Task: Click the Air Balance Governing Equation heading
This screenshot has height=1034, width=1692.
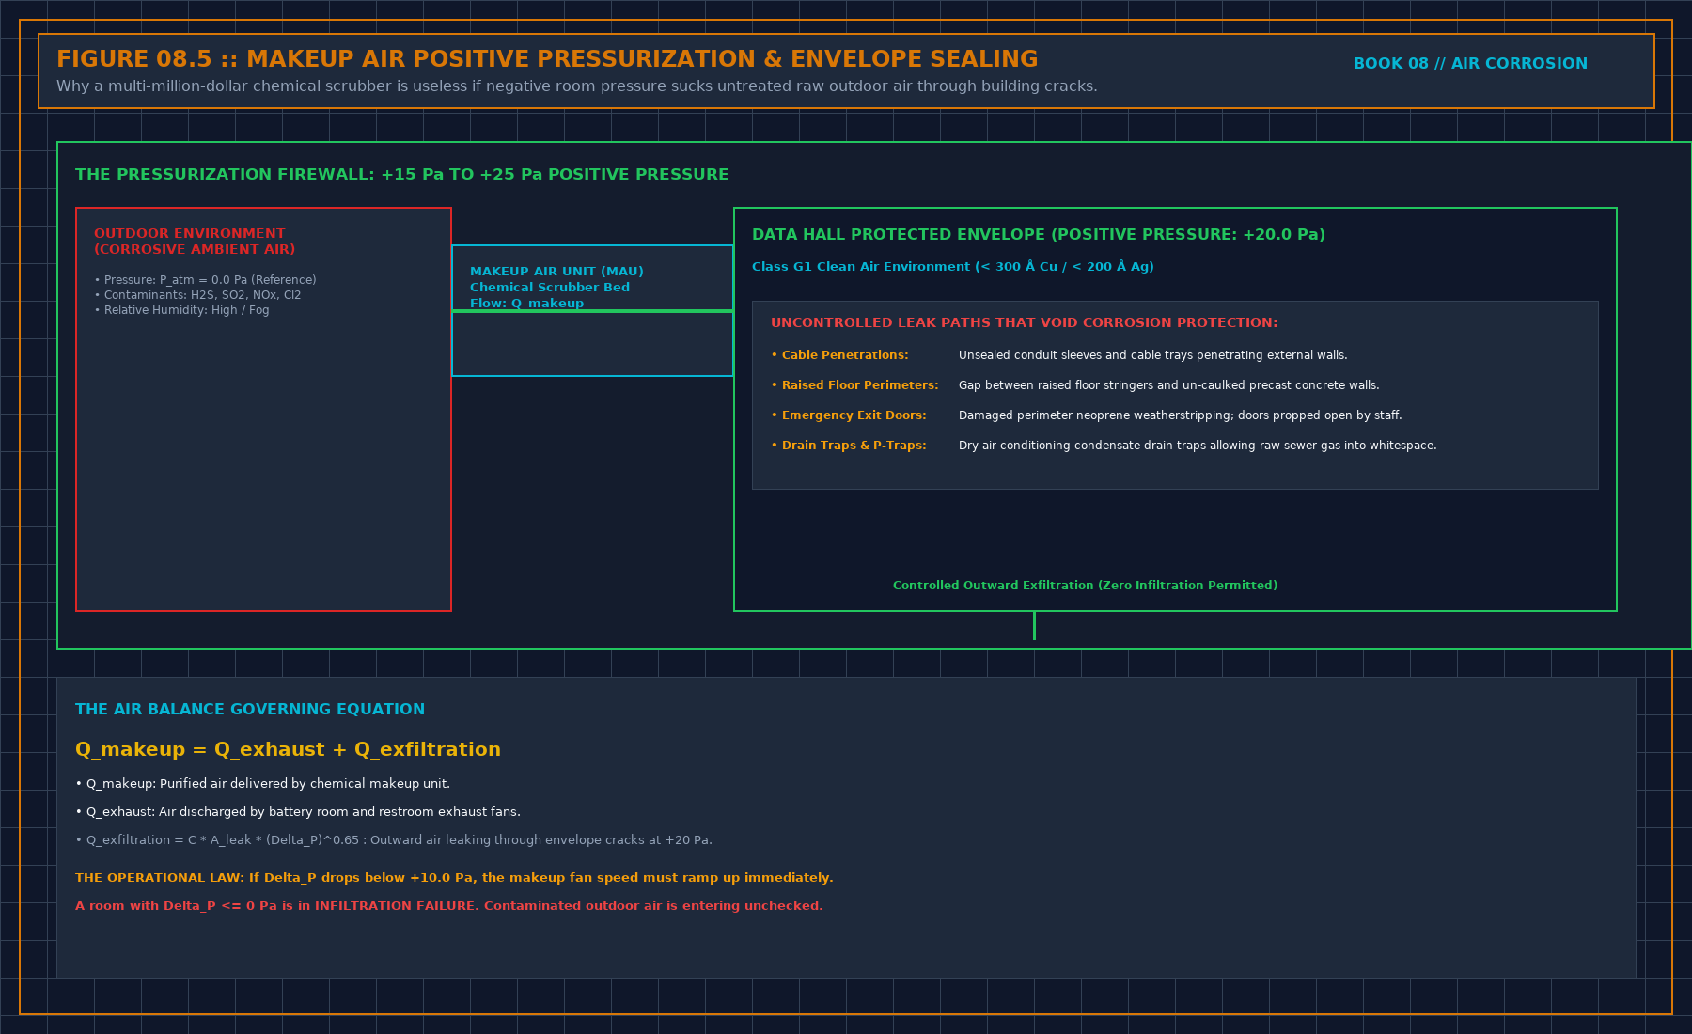Action: [250, 710]
